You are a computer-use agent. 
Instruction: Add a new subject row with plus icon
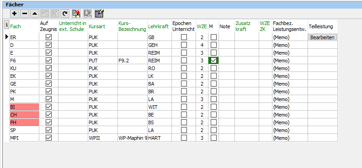coord(15,14)
